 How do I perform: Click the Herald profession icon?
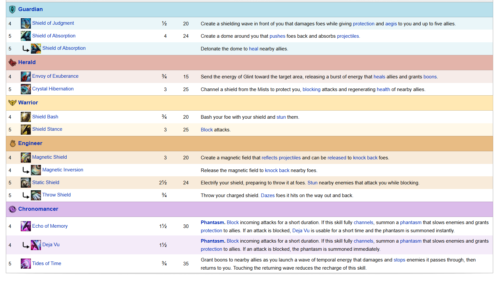(12, 62)
